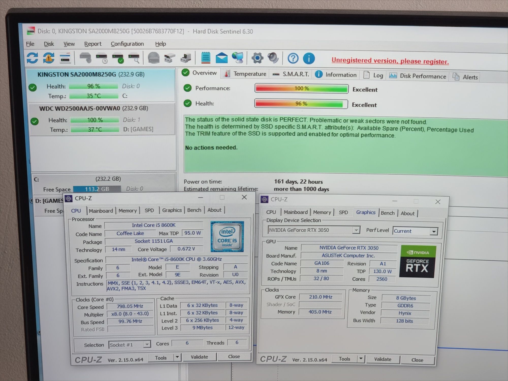This screenshot has width=508, height=381.
Task: Expand Tools arrow in left CPU-Z window
Action: [177, 357]
